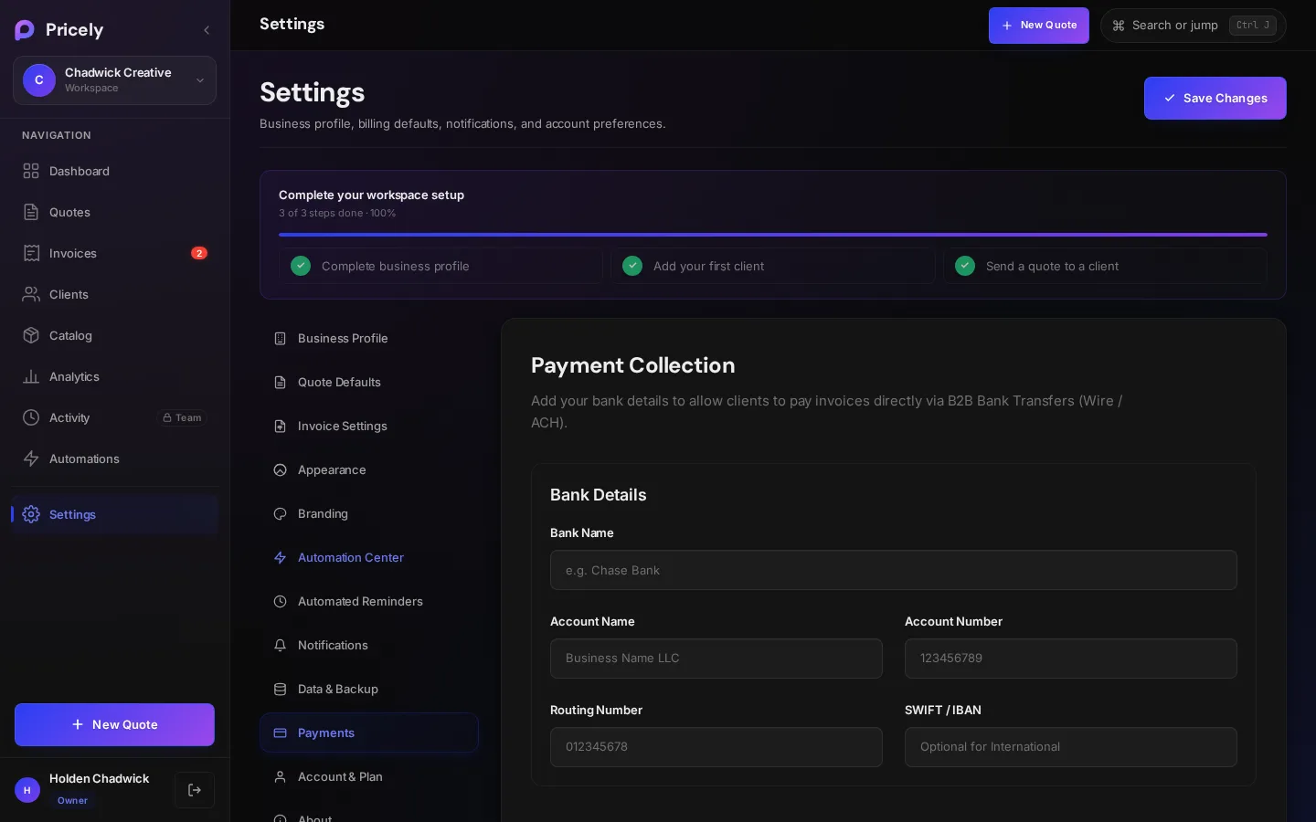Open the Dashboard navigation item

tap(114, 171)
